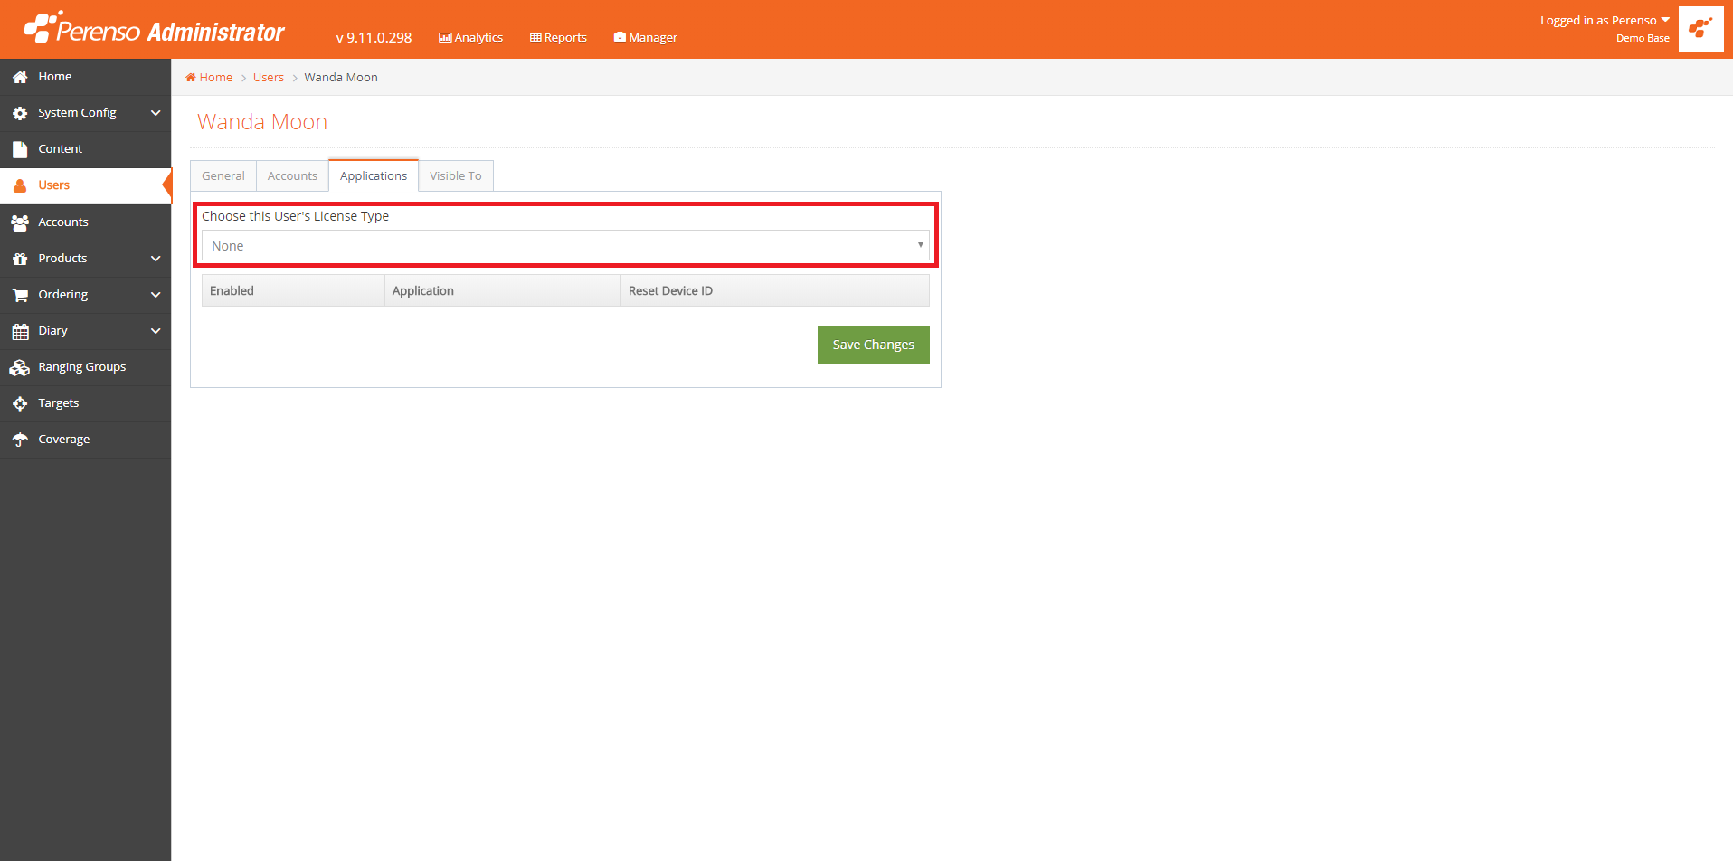Click the Users breadcrumb link
The image size is (1733, 861).
tap(269, 77)
